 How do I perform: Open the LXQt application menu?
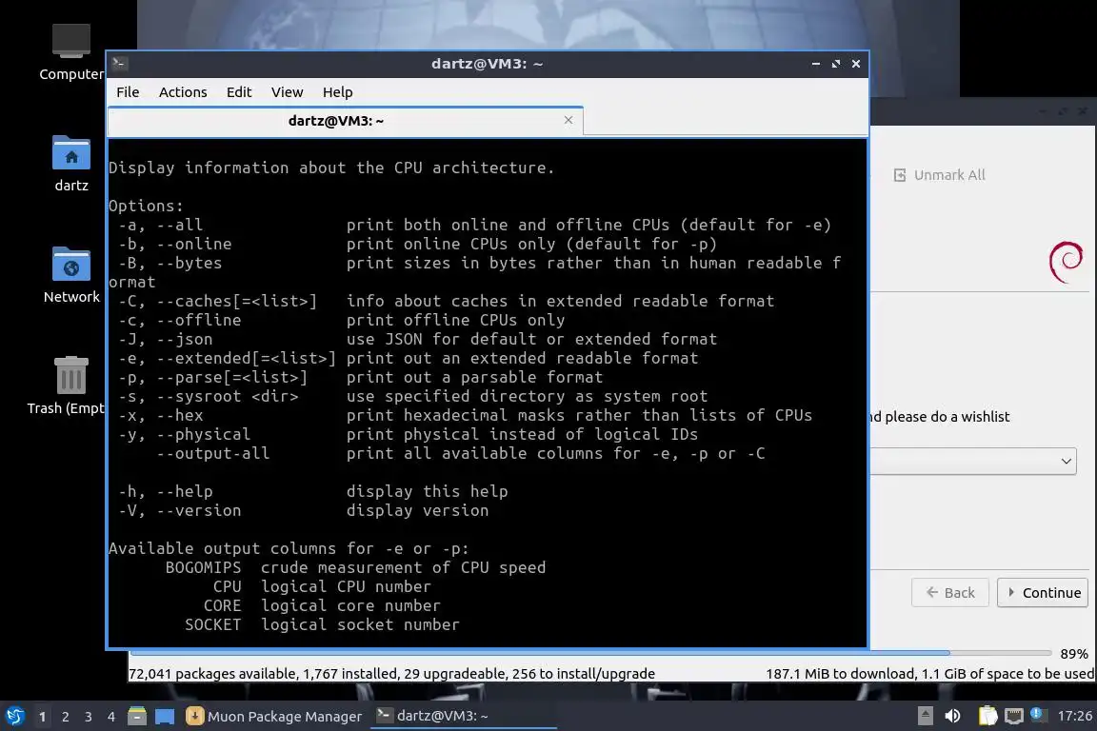tap(14, 717)
